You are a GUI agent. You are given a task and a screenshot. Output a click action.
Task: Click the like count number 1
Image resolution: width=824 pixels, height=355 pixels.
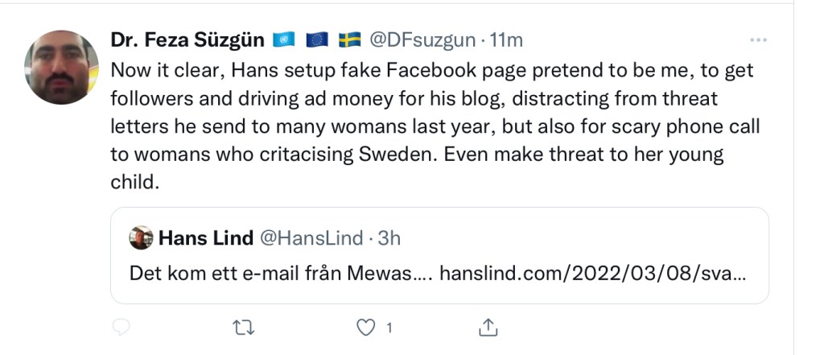(x=389, y=328)
